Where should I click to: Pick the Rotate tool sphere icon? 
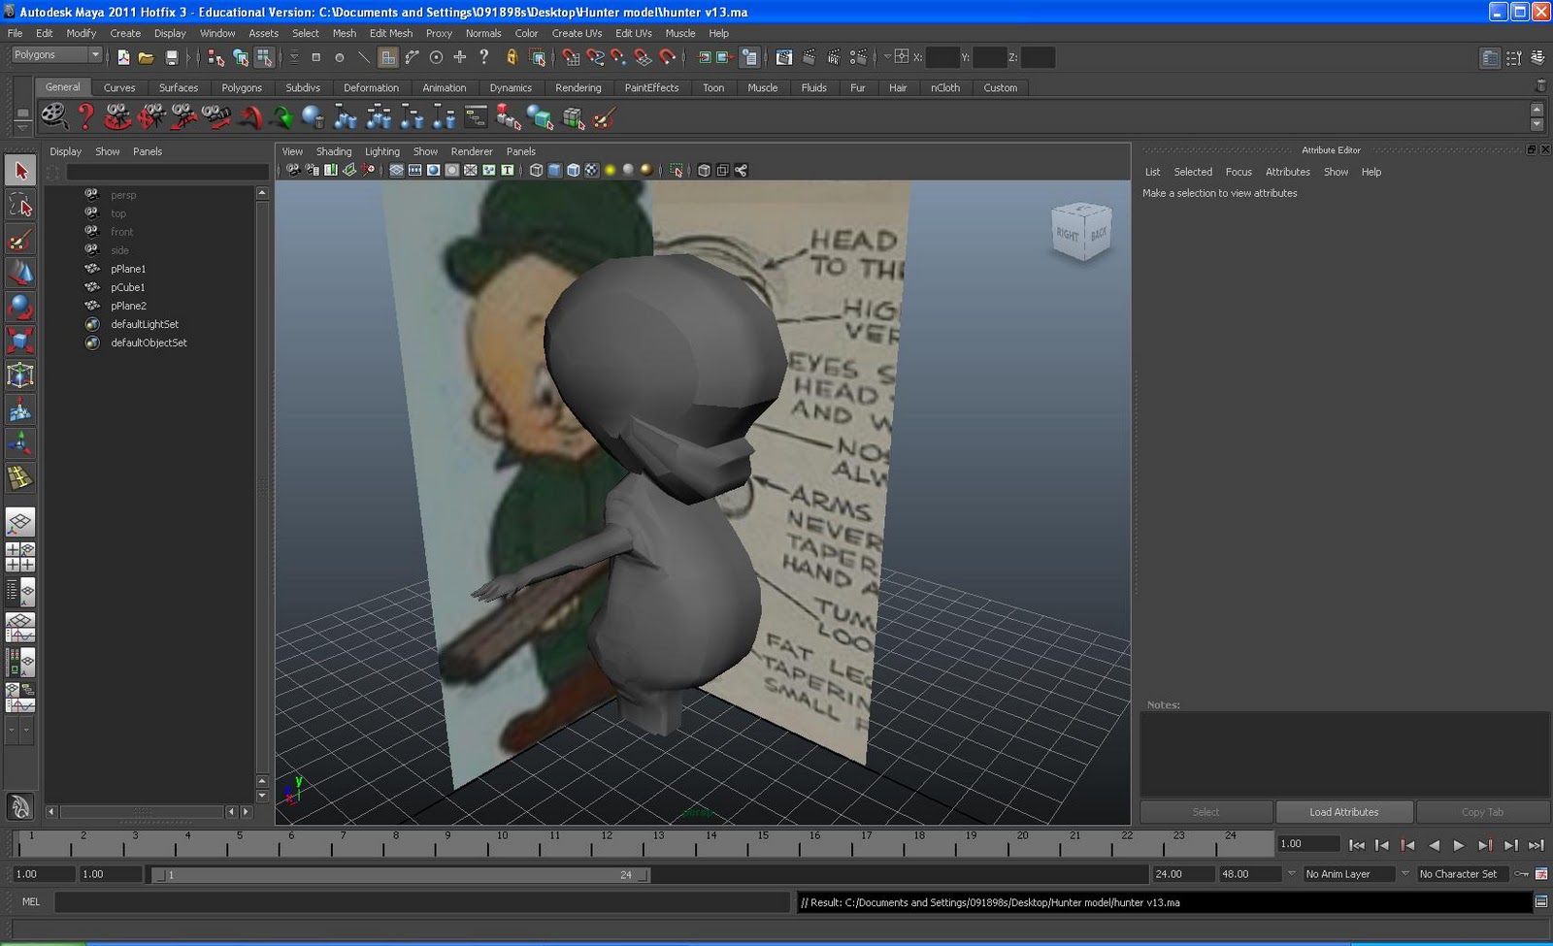tap(20, 307)
